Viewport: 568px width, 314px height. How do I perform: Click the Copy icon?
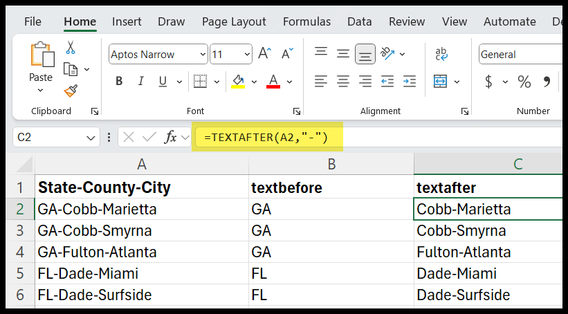(x=71, y=69)
